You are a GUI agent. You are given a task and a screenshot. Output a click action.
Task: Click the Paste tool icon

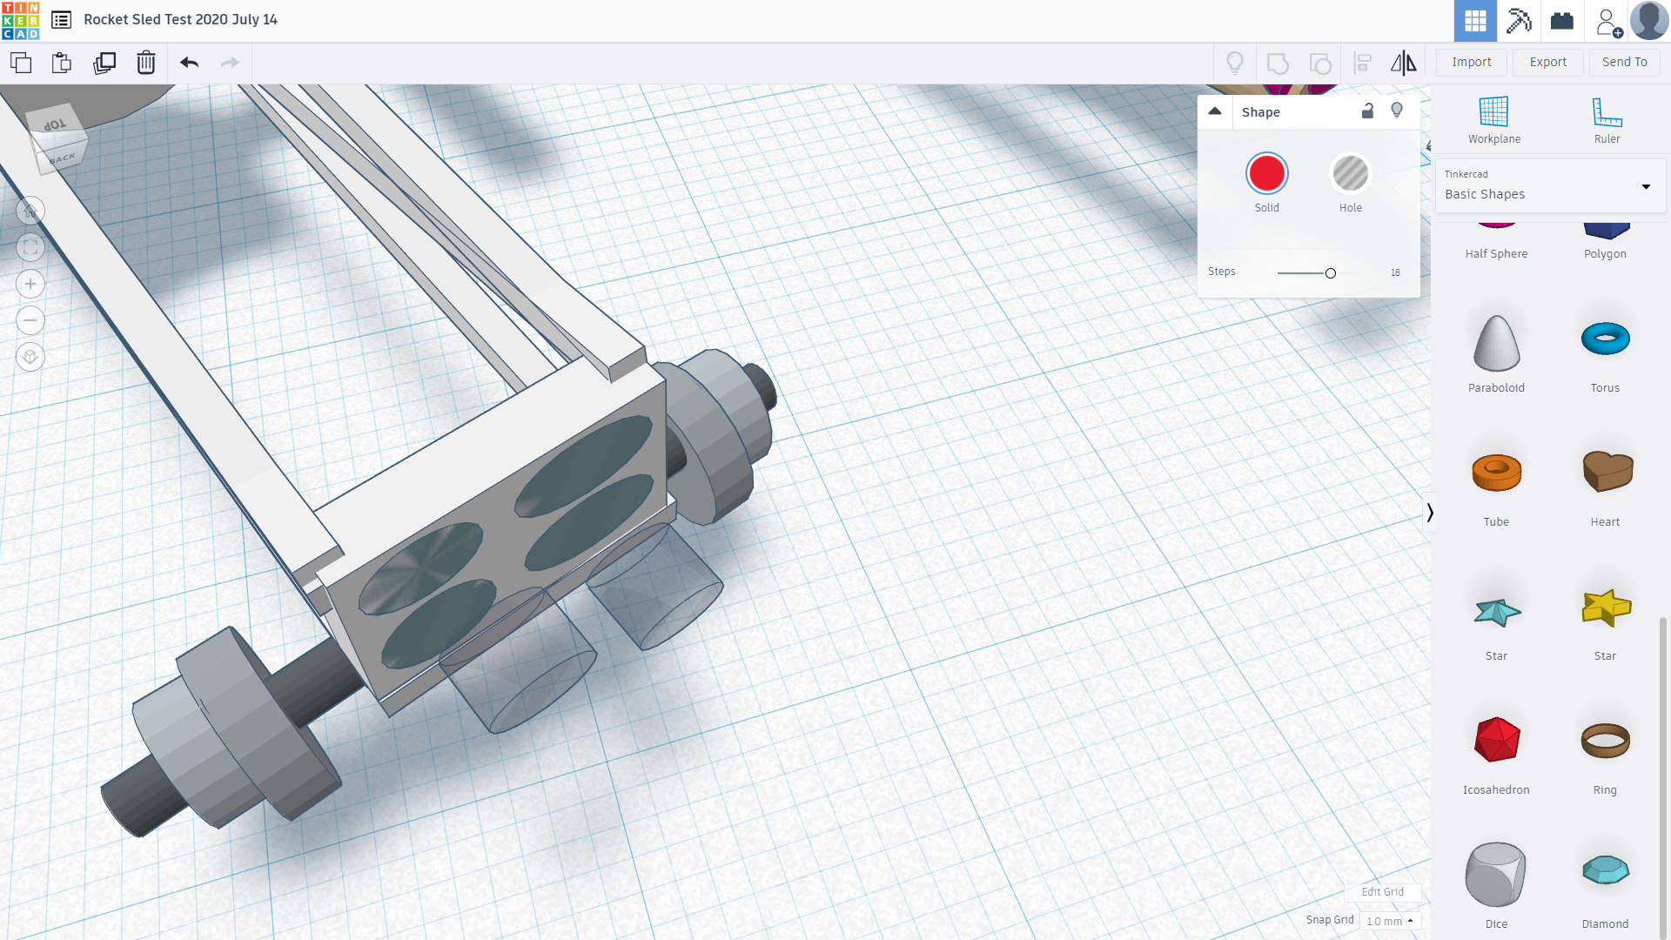coord(62,63)
